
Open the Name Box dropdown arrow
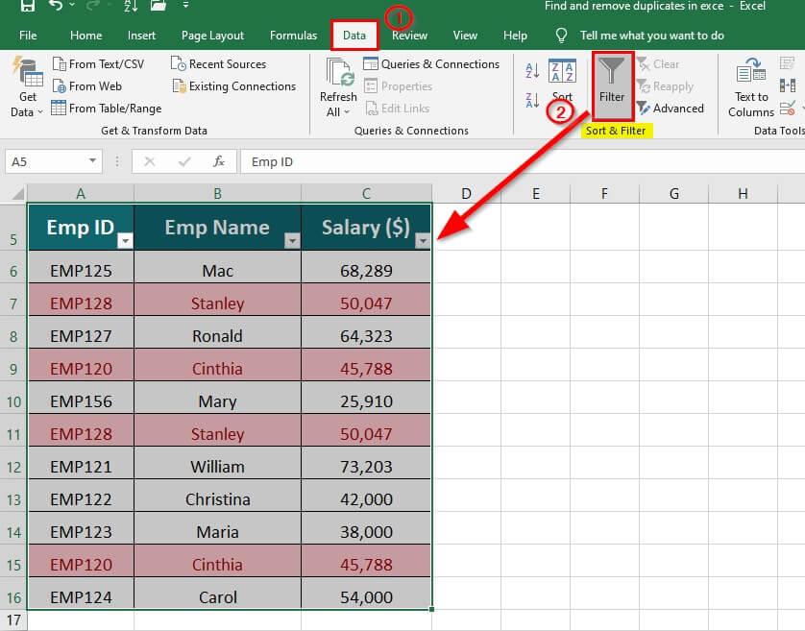click(92, 162)
